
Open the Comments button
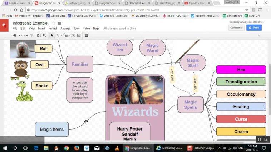tap(236, 27)
